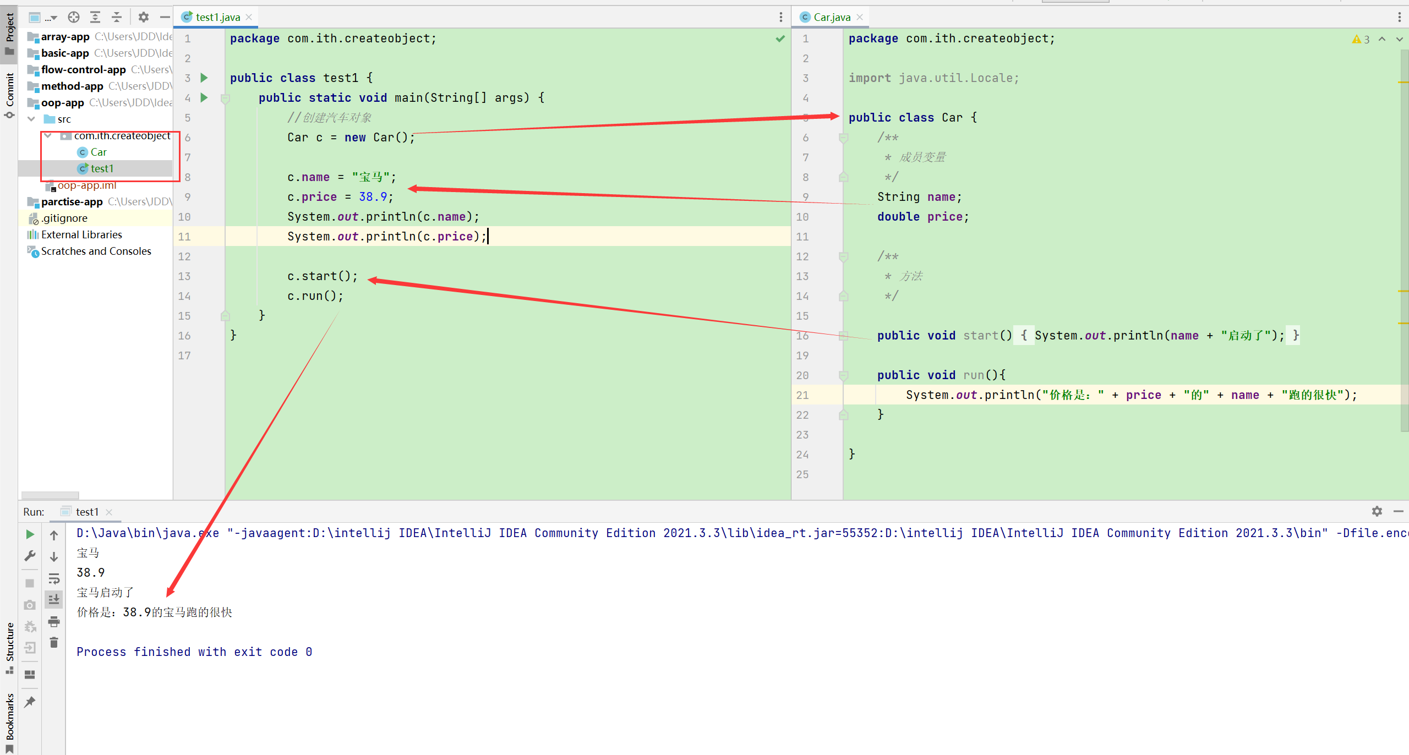The width and height of the screenshot is (1409, 755).
Task: Click the Print console icon
Action: tap(54, 621)
